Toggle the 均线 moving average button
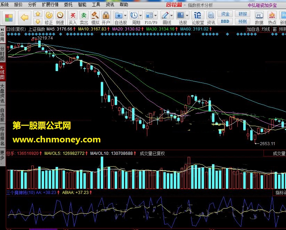The height and width of the screenshot is (230, 286). pos(266,29)
